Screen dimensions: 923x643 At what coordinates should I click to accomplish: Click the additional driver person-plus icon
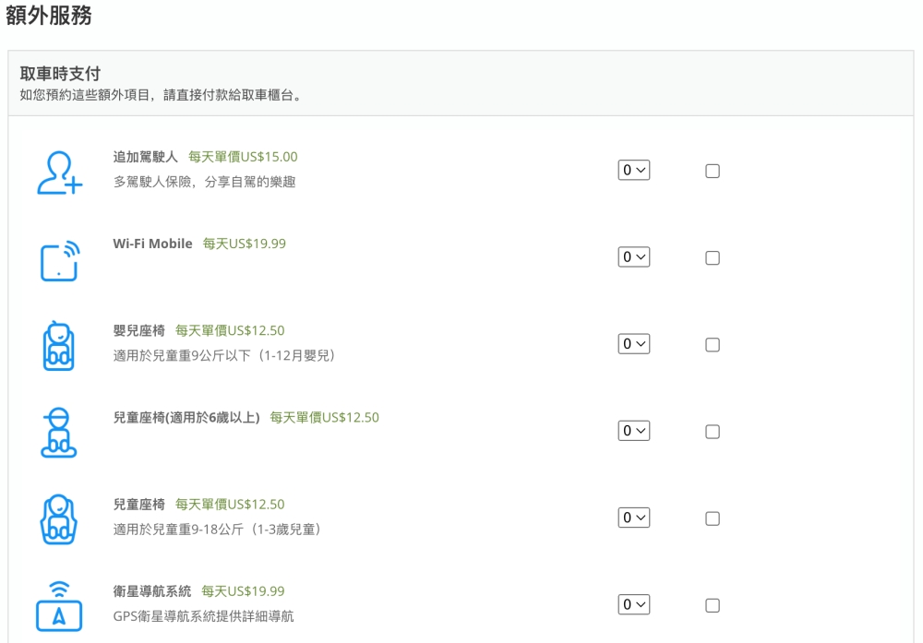click(59, 173)
